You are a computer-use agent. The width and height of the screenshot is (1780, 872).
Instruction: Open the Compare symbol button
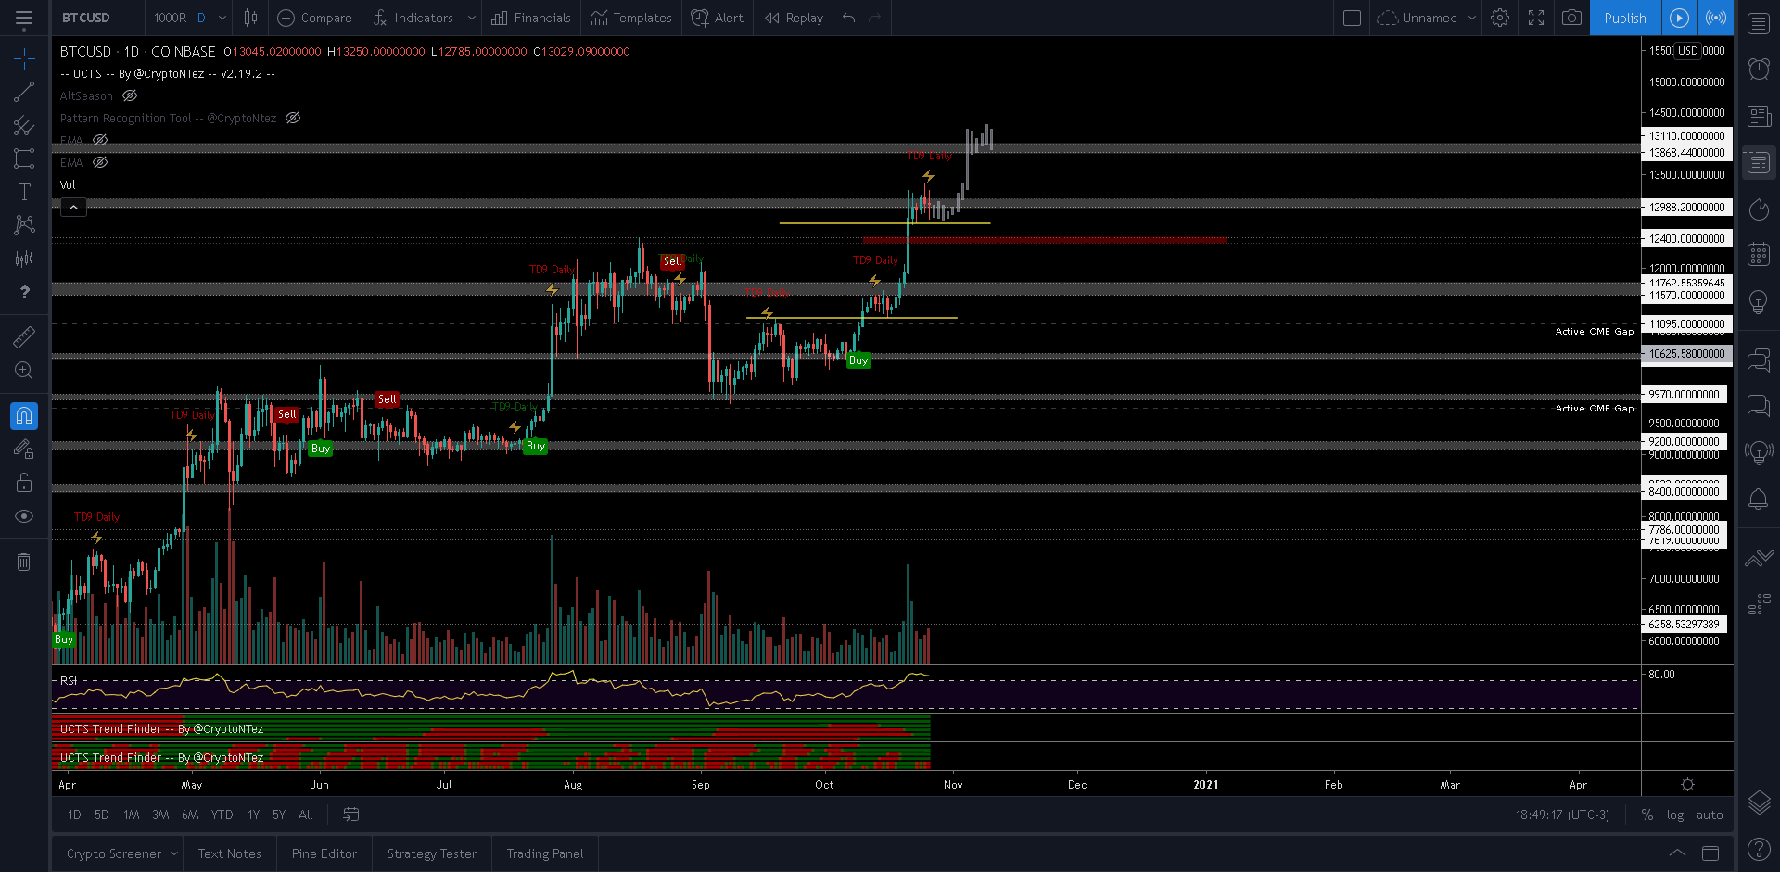(315, 18)
